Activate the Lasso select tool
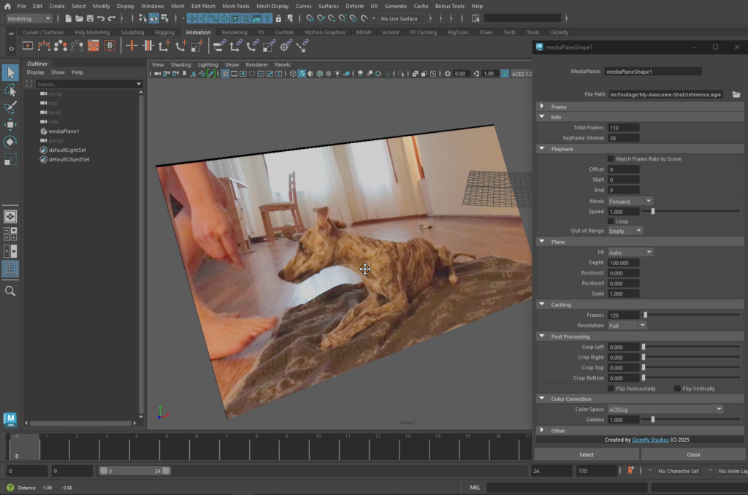The image size is (748, 495). (10, 90)
